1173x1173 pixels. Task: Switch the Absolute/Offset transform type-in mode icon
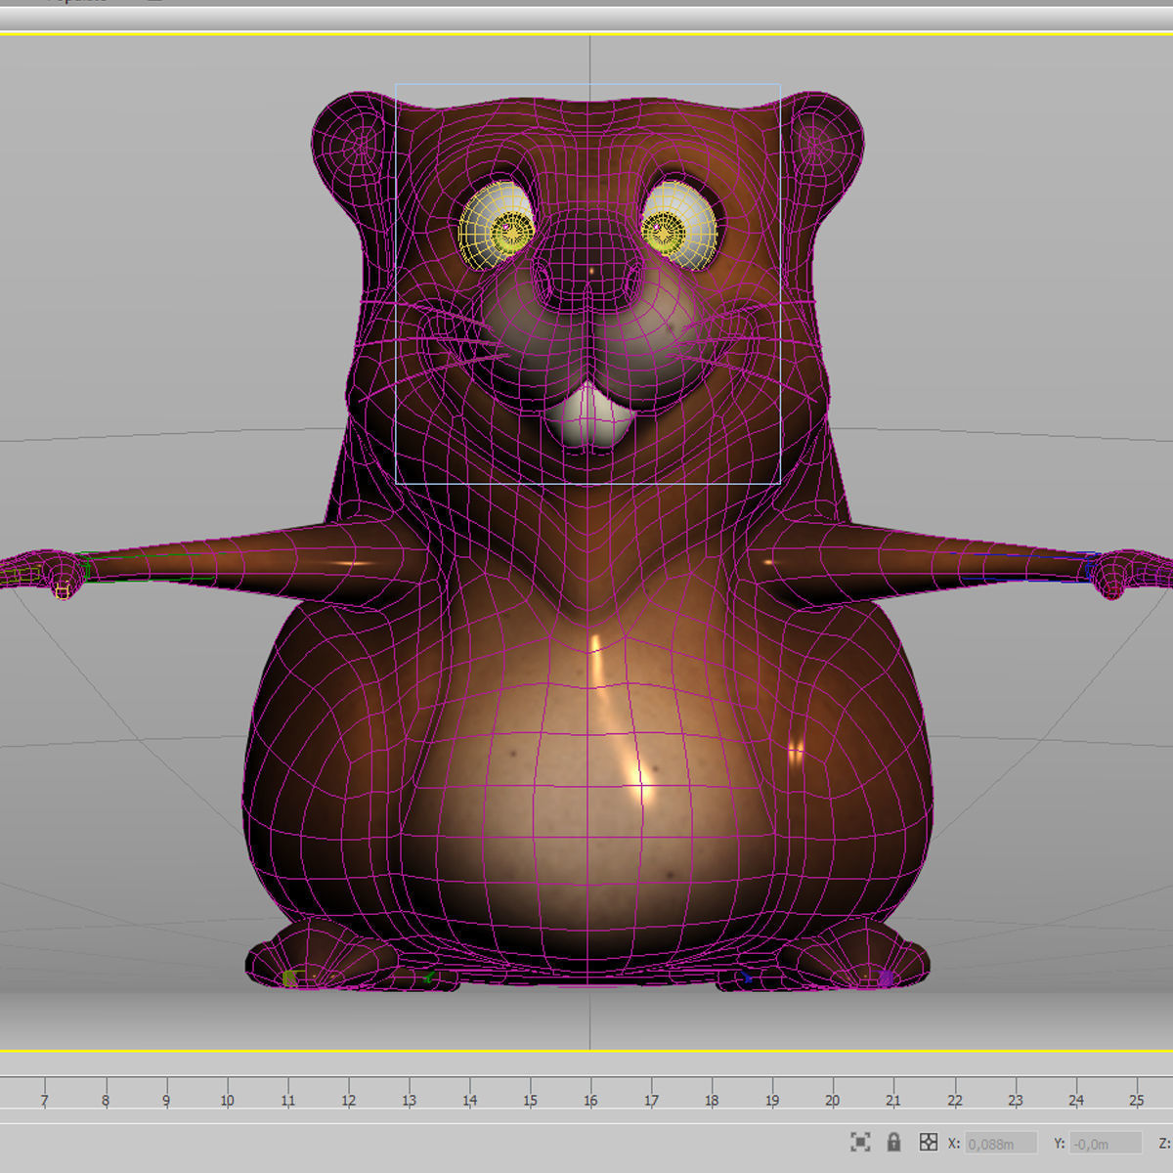coord(929,1142)
